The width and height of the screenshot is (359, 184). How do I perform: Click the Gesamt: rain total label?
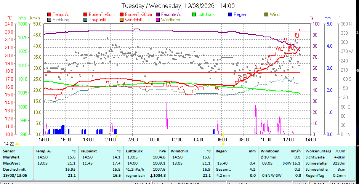coord(223,170)
